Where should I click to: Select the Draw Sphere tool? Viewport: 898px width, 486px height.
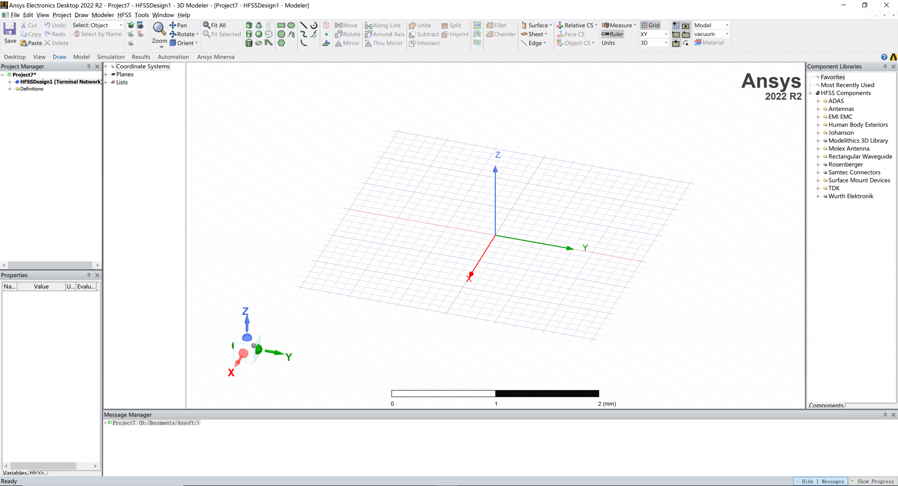259,34
